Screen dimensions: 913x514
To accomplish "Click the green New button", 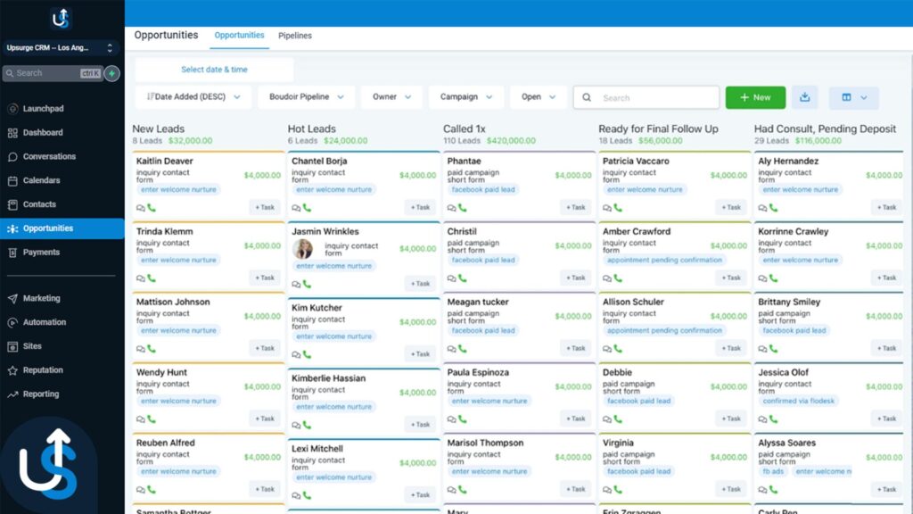I will 755,97.
